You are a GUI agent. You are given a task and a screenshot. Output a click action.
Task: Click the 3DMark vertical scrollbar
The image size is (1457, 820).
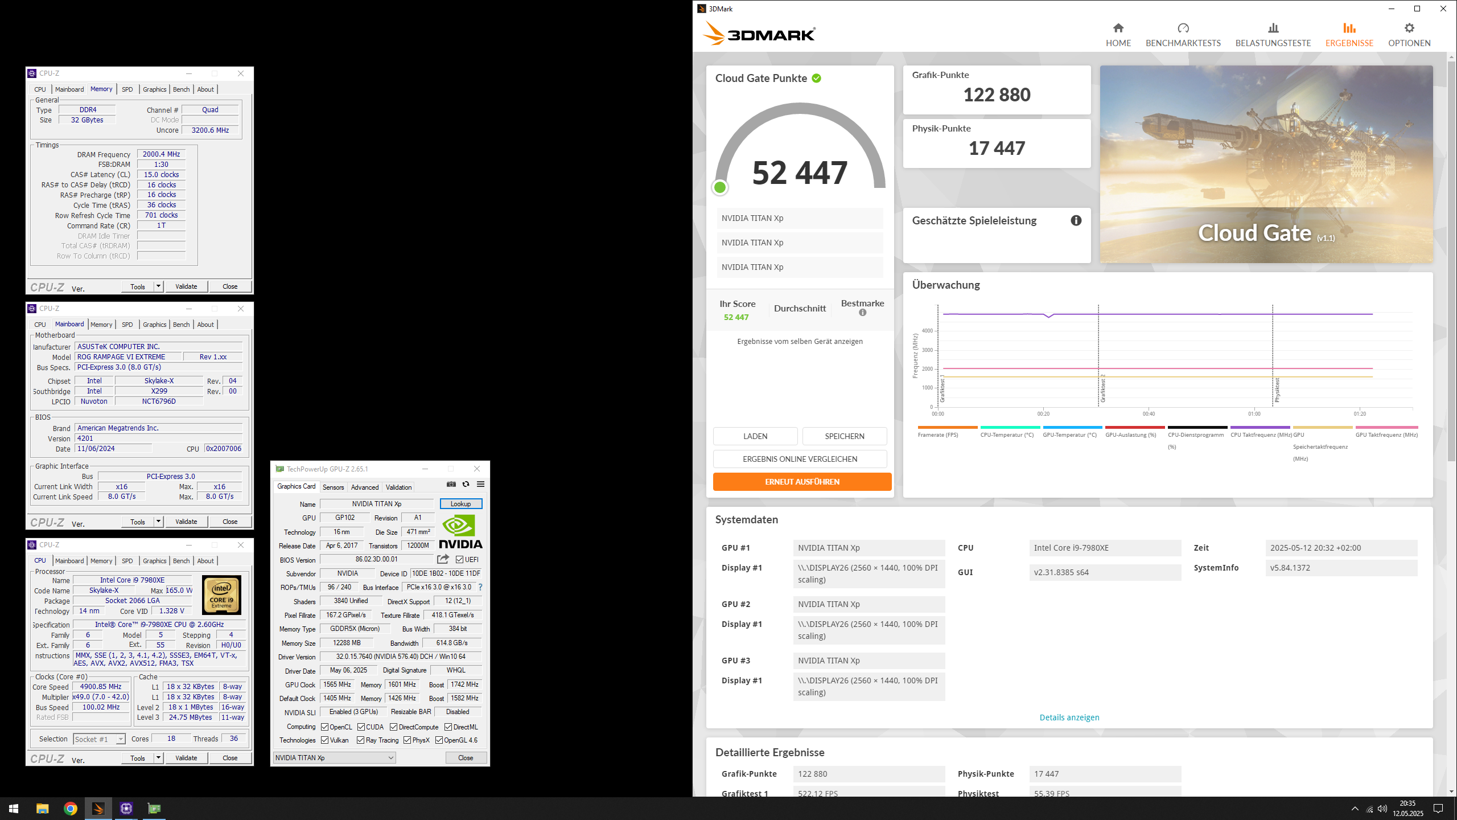coord(1451,262)
